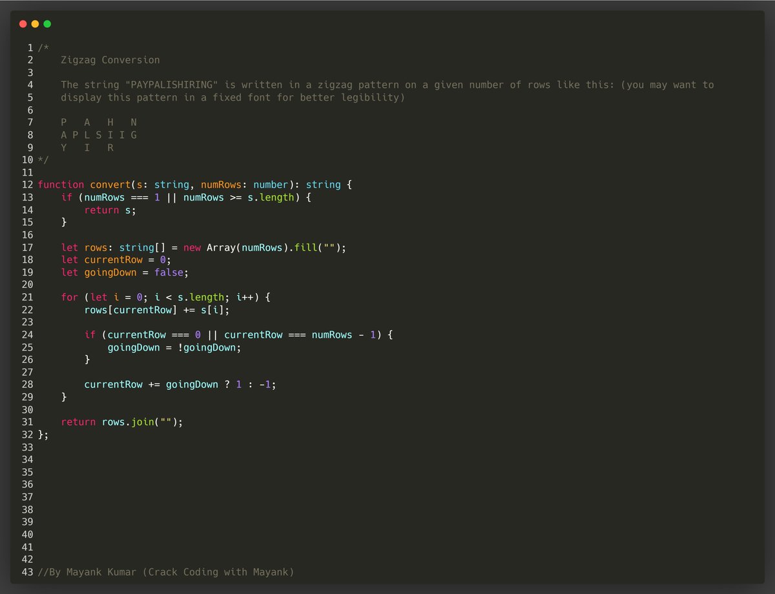Click the "P A H N" zigzag row
The image size is (775, 594).
99,122
